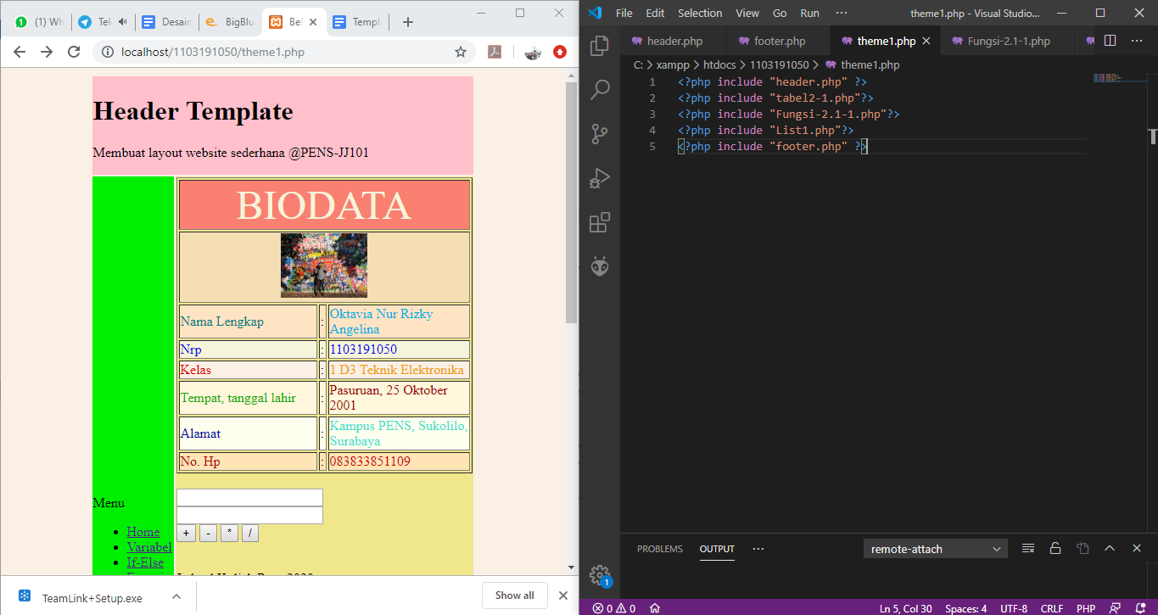Mute the Telegram tab audio icon
The width and height of the screenshot is (1158, 615).
click(x=124, y=22)
